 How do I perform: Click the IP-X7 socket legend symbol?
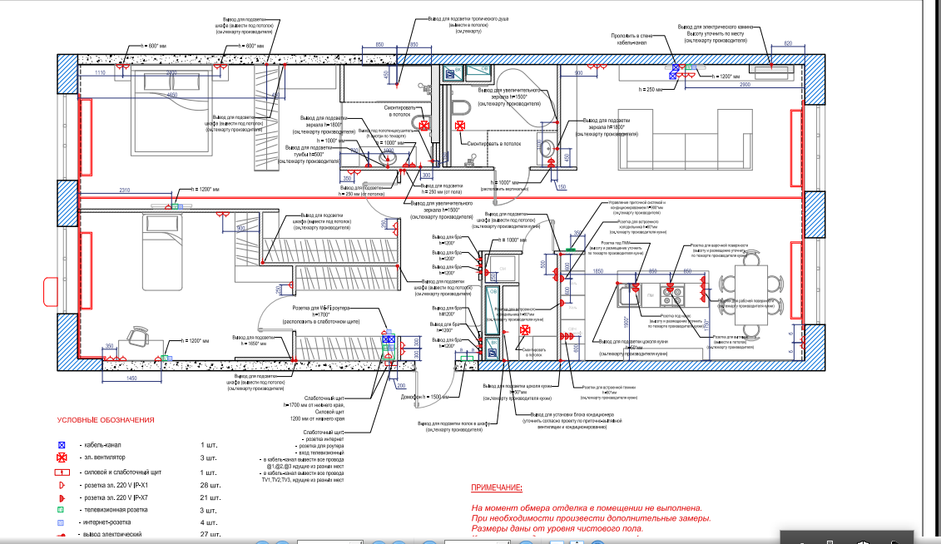[x=62, y=497]
